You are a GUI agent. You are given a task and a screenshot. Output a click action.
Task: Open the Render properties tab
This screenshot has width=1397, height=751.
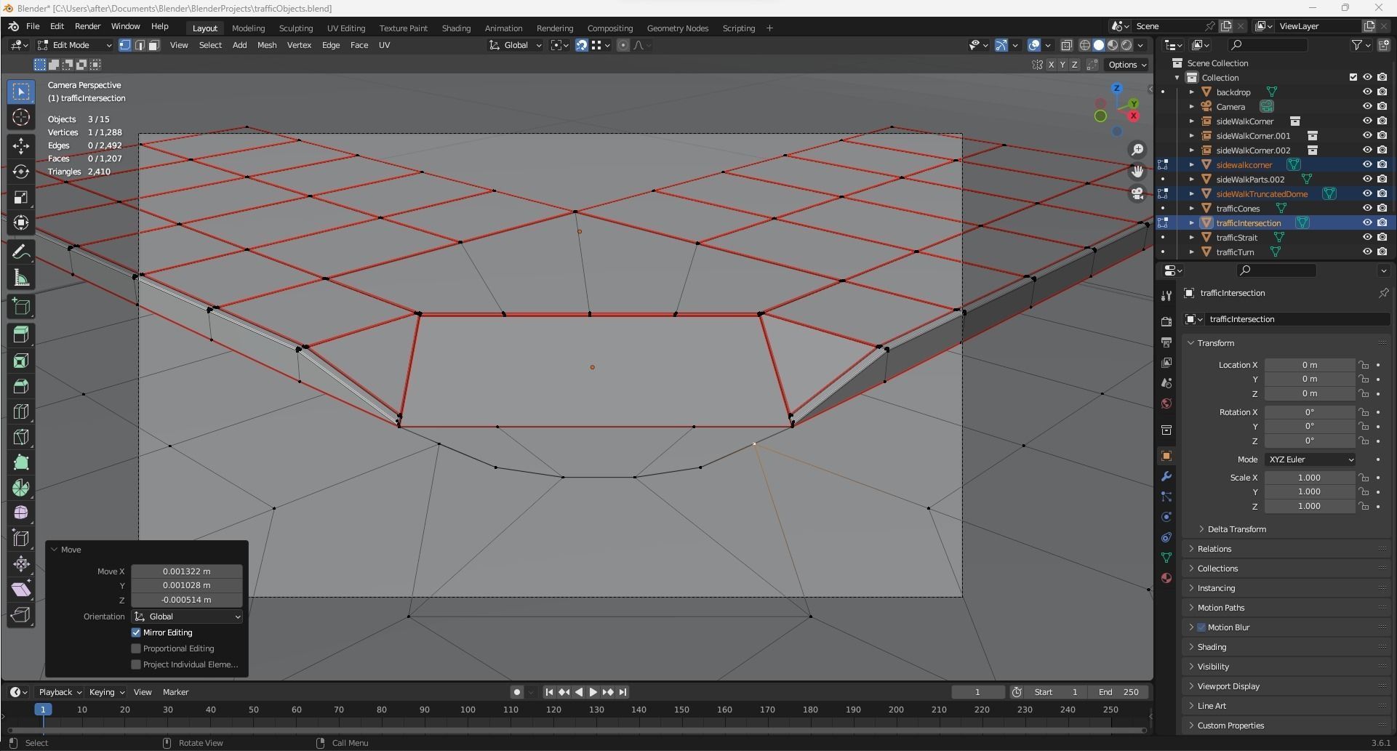(1166, 321)
